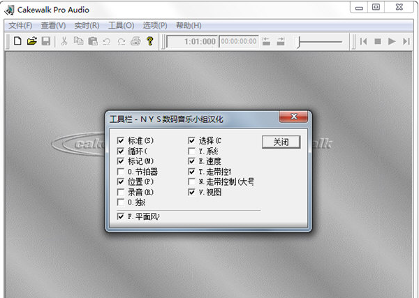Uncheck the 标准(S) toolbar checkbox
Screen dimensions: 419x298
click(x=121, y=140)
